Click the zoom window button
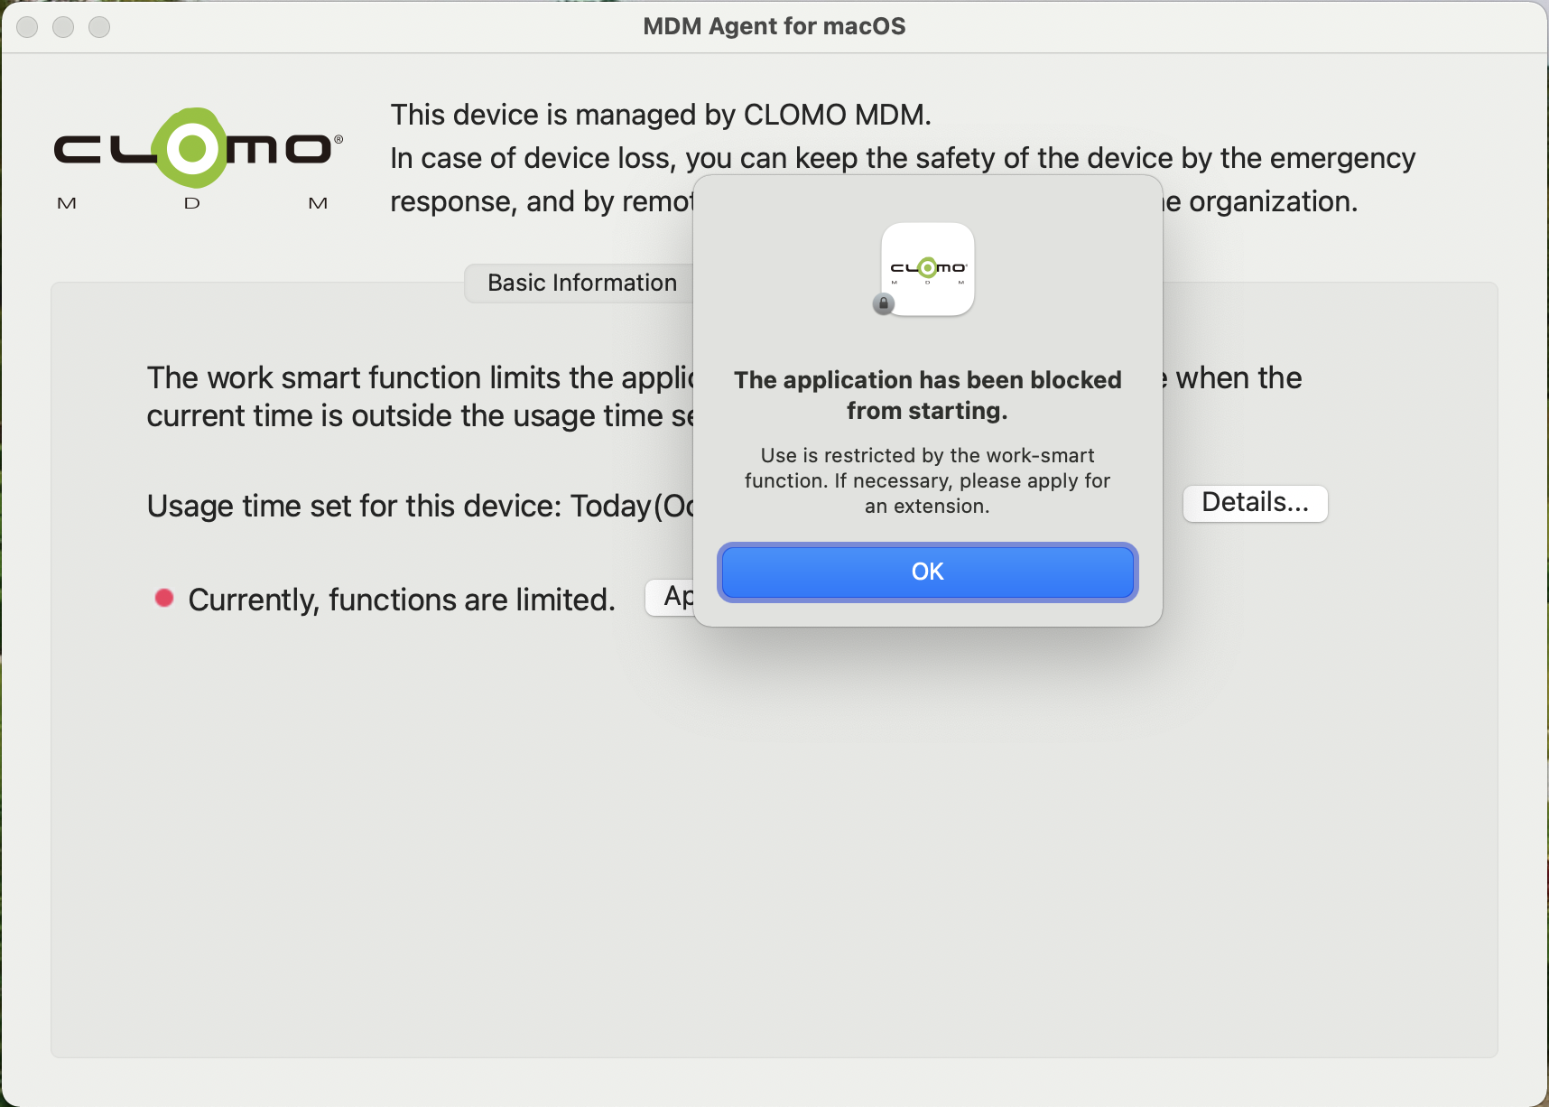The height and width of the screenshot is (1107, 1549). coord(99,27)
